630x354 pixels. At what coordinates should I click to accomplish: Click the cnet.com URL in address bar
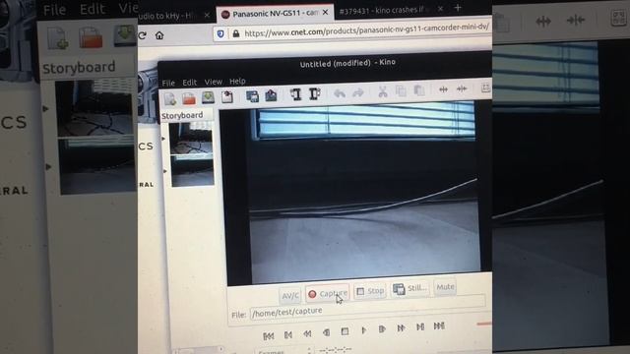click(366, 30)
